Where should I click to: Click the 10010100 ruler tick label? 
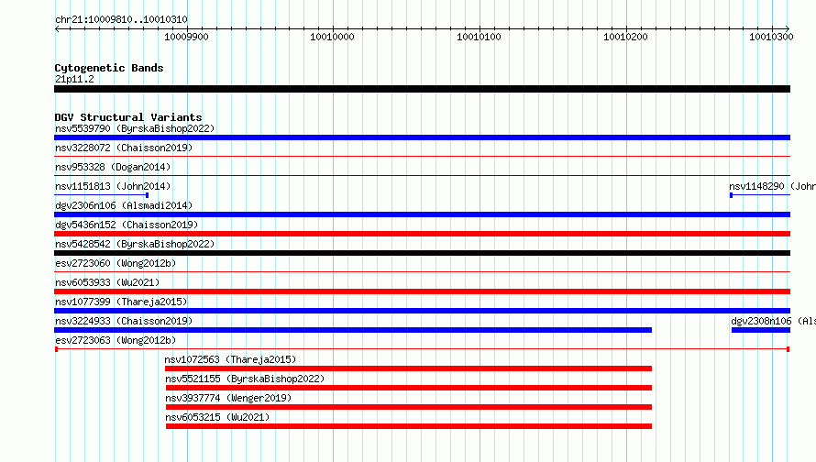click(x=479, y=37)
